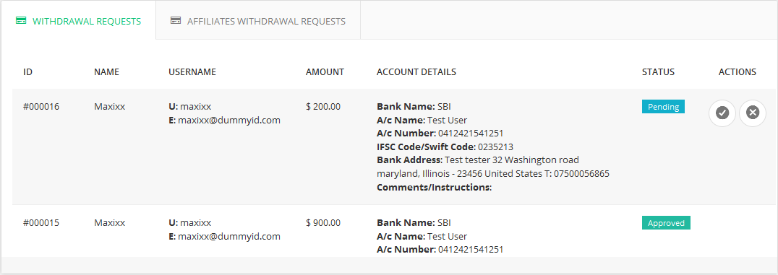Click maxixx@dummyid.com email in first row
Image resolution: width=778 pixels, height=275 pixels.
click(x=229, y=120)
